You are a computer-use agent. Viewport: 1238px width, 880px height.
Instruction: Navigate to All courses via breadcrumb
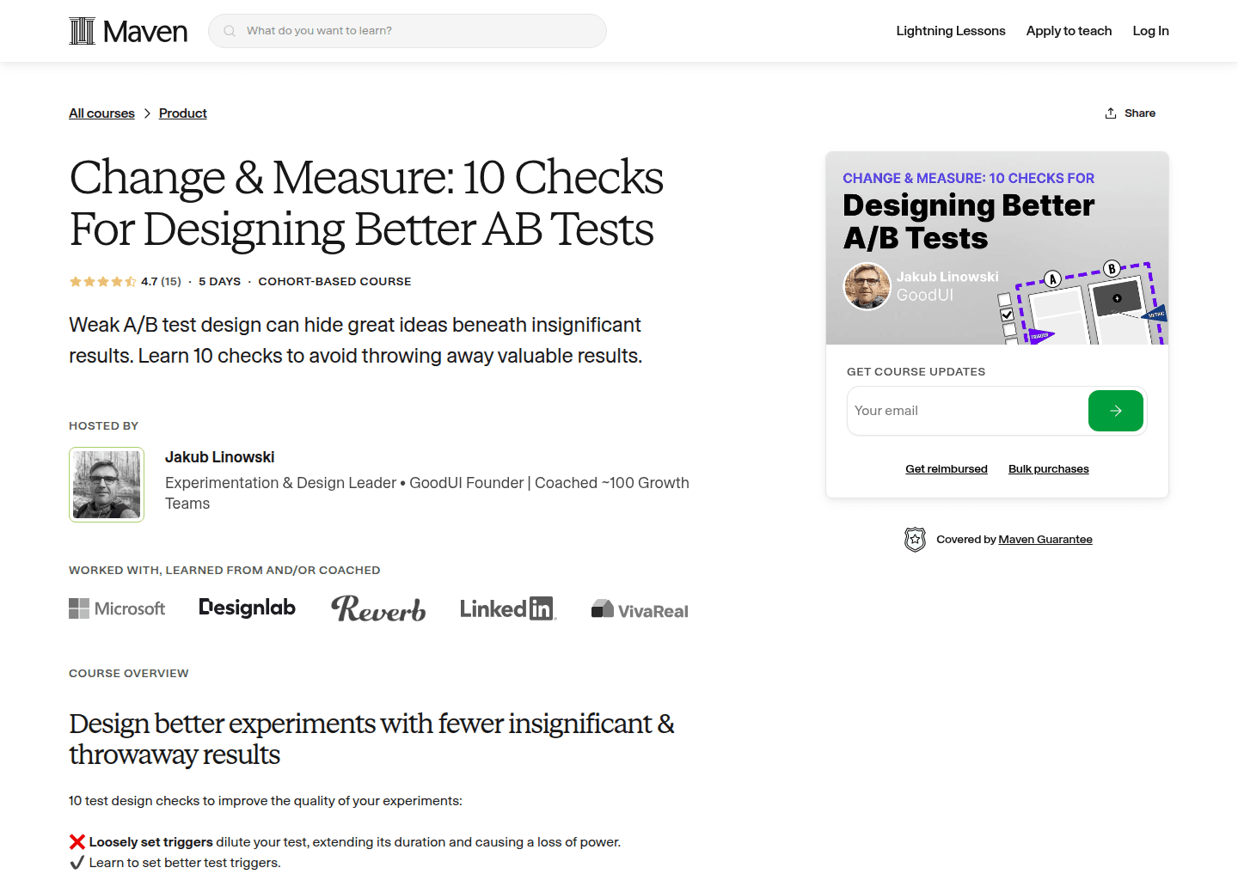(x=101, y=113)
